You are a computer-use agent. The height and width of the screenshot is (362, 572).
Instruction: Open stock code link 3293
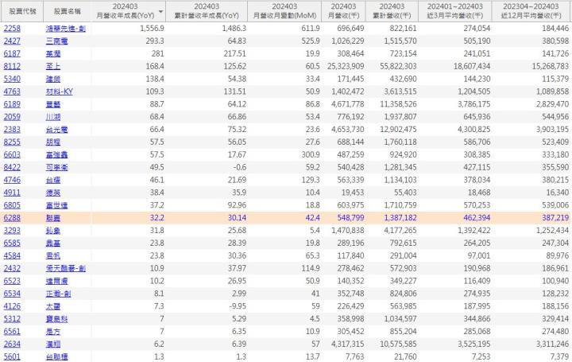(12, 231)
